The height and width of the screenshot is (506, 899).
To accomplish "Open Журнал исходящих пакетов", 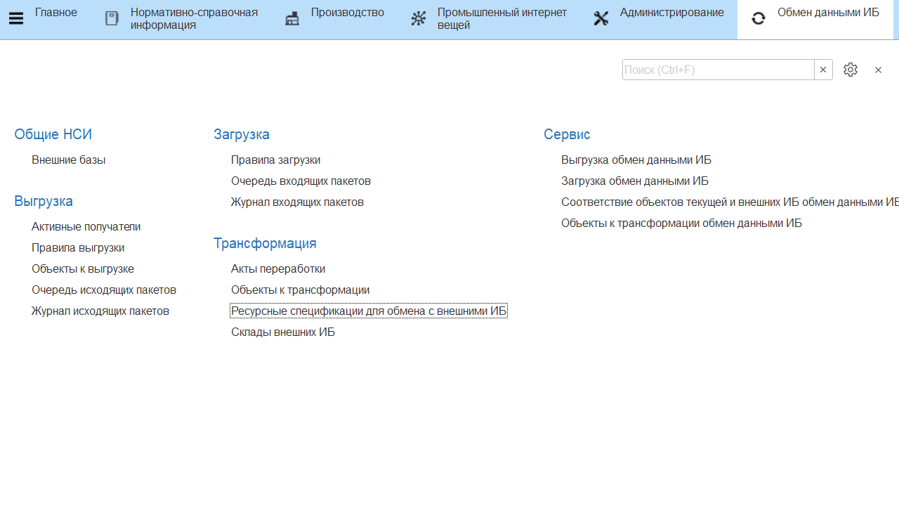I will (x=100, y=311).
